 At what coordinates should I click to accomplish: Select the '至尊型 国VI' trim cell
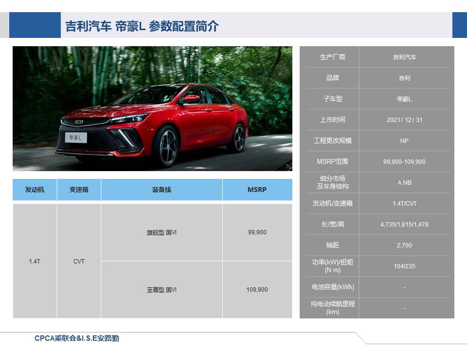click(x=162, y=290)
